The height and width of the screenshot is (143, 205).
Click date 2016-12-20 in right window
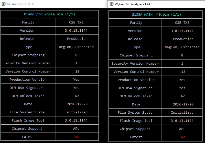pos(183,104)
